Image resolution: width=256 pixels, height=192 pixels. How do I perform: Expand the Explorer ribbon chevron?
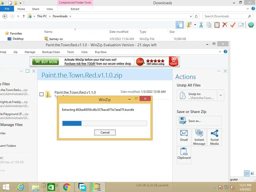[x=248, y=9]
